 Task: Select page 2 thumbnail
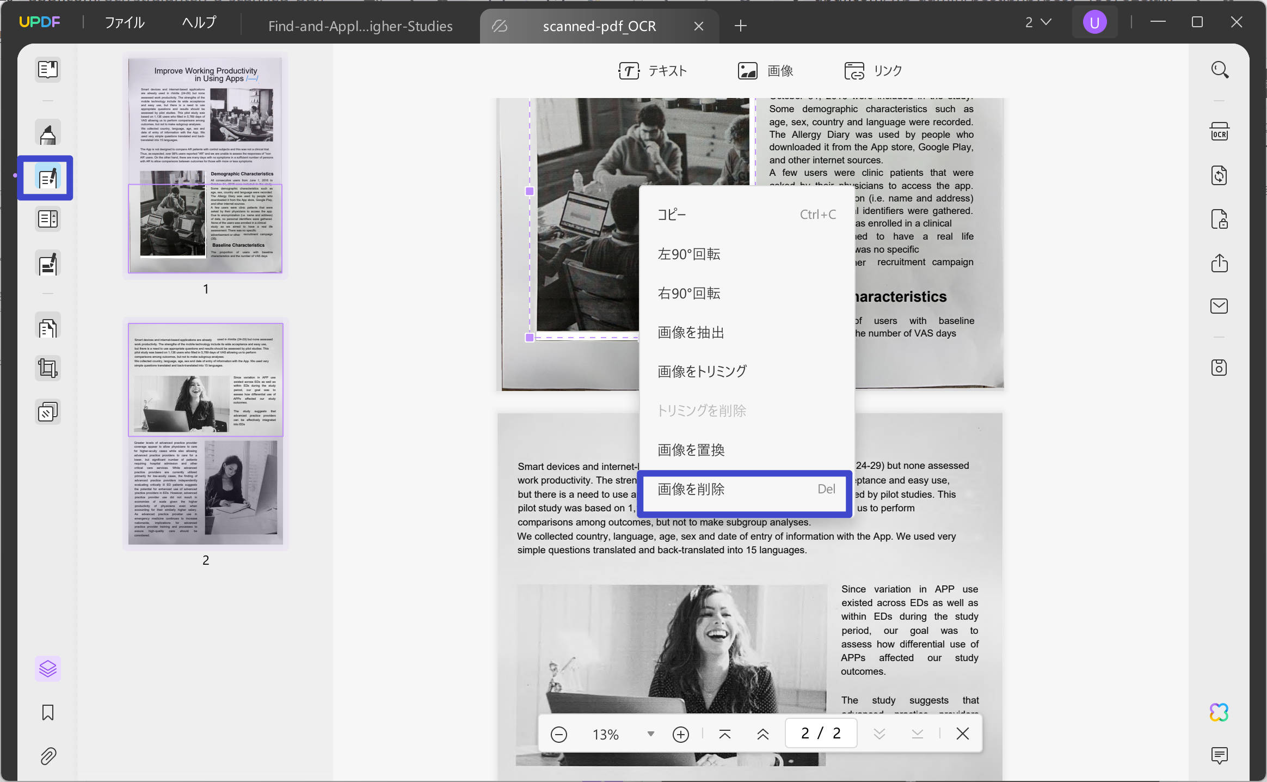point(206,434)
